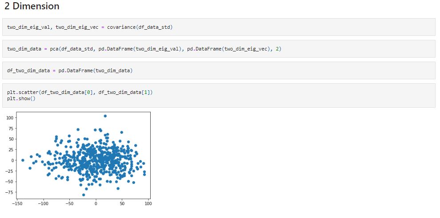Click the plt.scatter line in last cell
Viewport: 440px width, 218px height.
[80, 92]
